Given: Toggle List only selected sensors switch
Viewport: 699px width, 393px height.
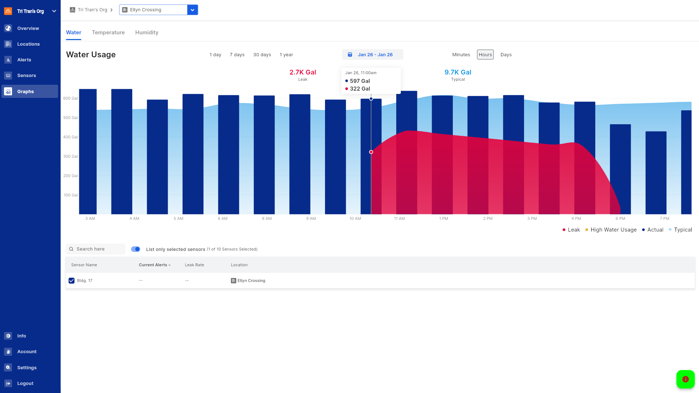Looking at the screenshot, I should coord(135,249).
